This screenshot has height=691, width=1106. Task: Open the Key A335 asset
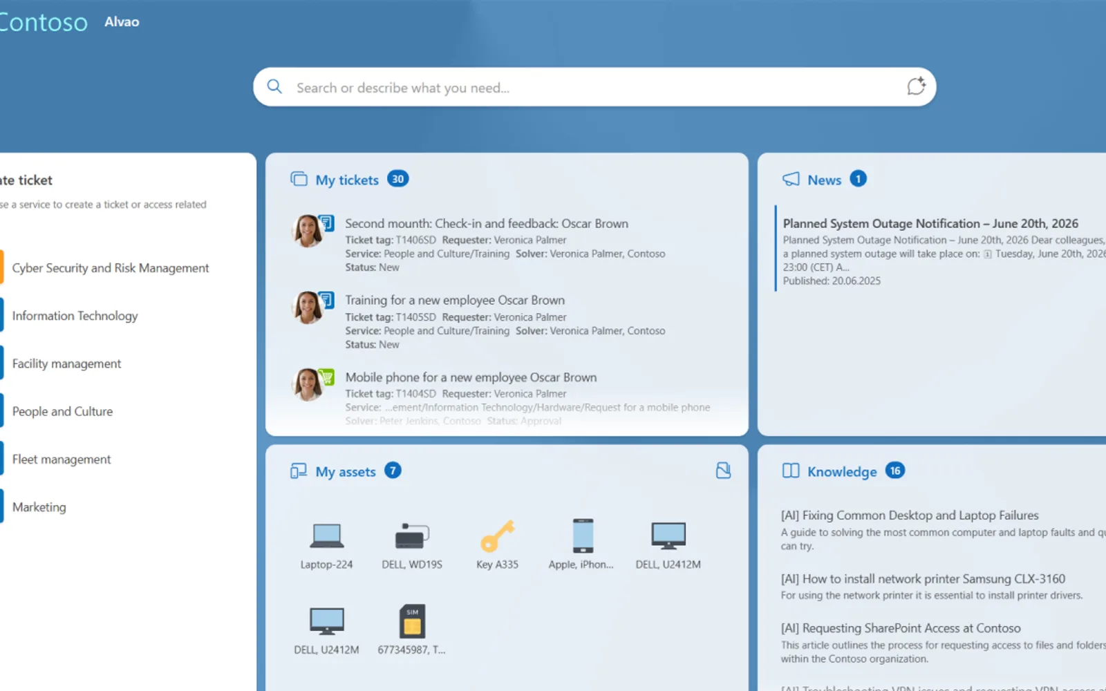(497, 545)
